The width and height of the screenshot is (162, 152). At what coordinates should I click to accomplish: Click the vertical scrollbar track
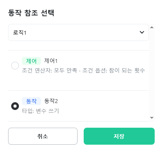152,73
